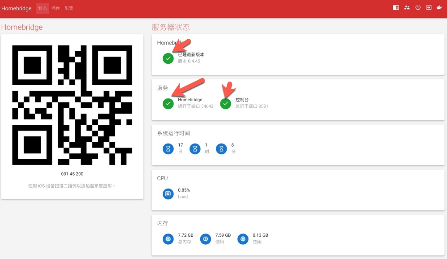This screenshot has width=447, height=259.
Task: Click the power restart icon
Action: click(x=417, y=8)
